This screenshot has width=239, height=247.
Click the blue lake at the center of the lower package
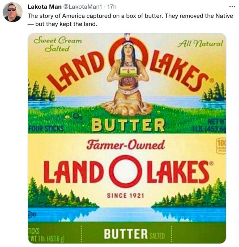125,214
